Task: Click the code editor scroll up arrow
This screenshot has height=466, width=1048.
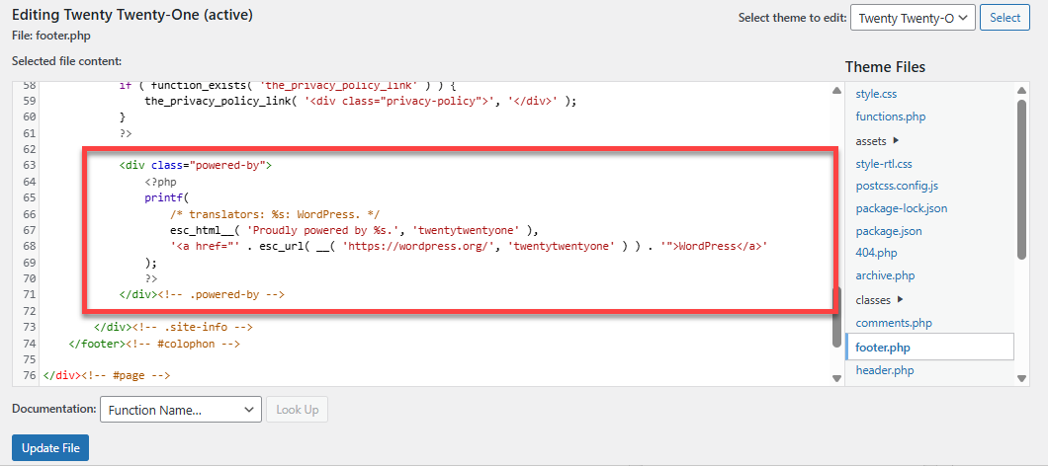Action: click(837, 91)
